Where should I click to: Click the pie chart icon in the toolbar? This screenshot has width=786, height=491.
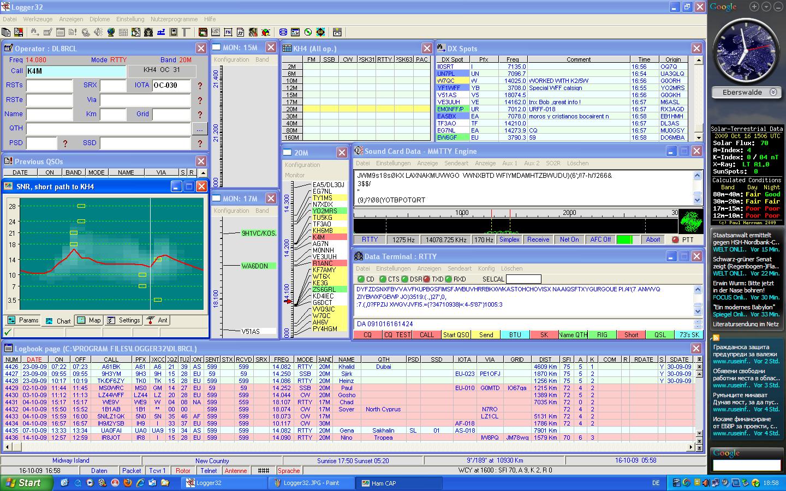(266, 32)
